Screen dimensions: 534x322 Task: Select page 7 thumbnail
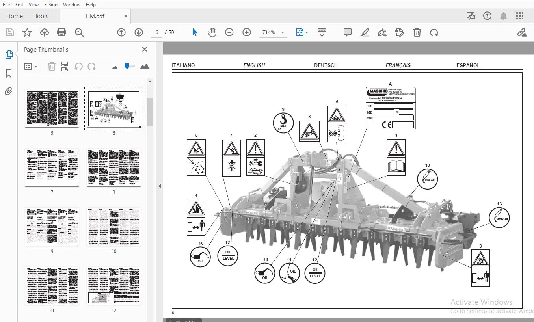[x=52, y=168]
